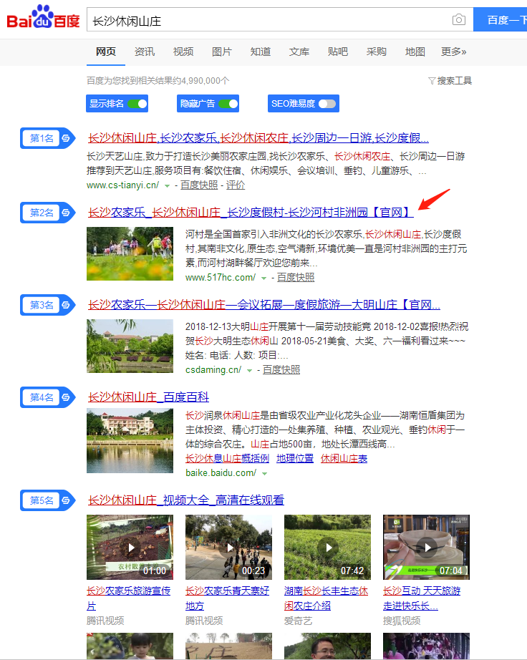Play the 01:00 farm video
This screenshot has height=660, width=527.
click(130, 547)
